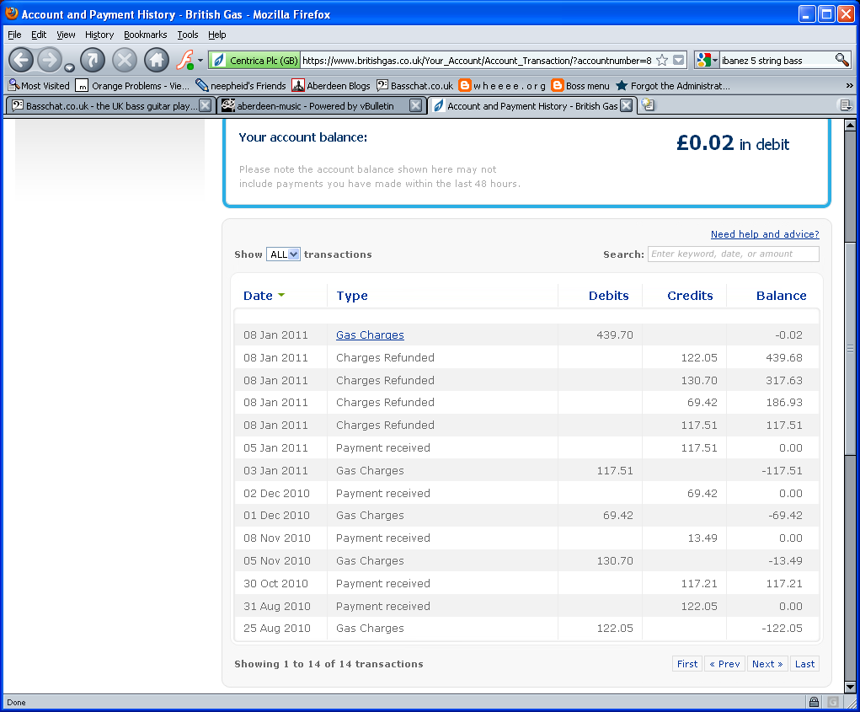Open the wheeee.org bookmark
Viewport: 860px width, 712px height.
[x=502, y=86]
